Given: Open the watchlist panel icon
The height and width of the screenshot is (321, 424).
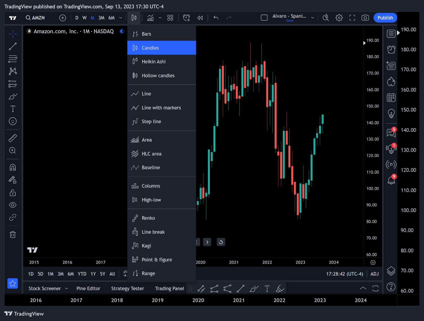Looking at the screenshot, I should [x=391, y=34].
